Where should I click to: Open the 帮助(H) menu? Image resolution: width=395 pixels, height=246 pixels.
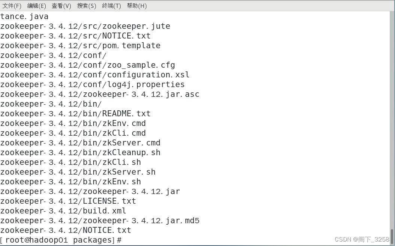pyautogui.click(x=136, y=6)
